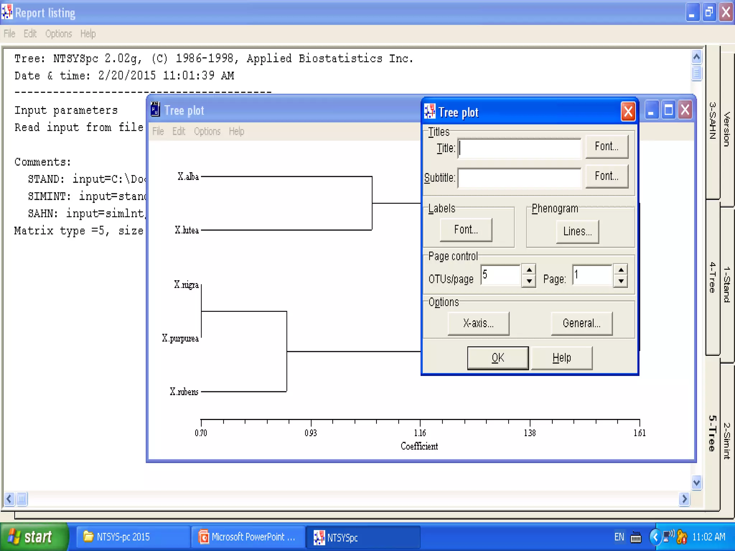Click the Tree plot dialog title icon
The width and height of the screenshot is (735, 551).
(x=430, y=112)
